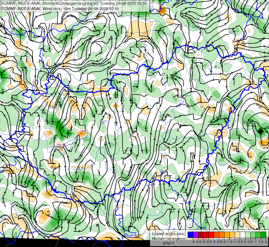Choose the palest green swatch between 0 and 0.5
This screenshot has height=247, width=269.
click(248, 235)
